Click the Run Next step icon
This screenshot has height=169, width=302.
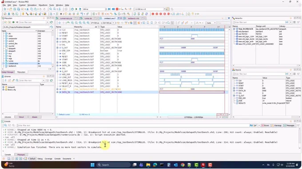(109, 9)
